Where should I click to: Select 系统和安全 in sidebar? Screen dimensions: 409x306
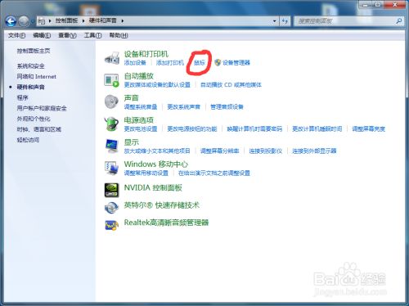30,66
